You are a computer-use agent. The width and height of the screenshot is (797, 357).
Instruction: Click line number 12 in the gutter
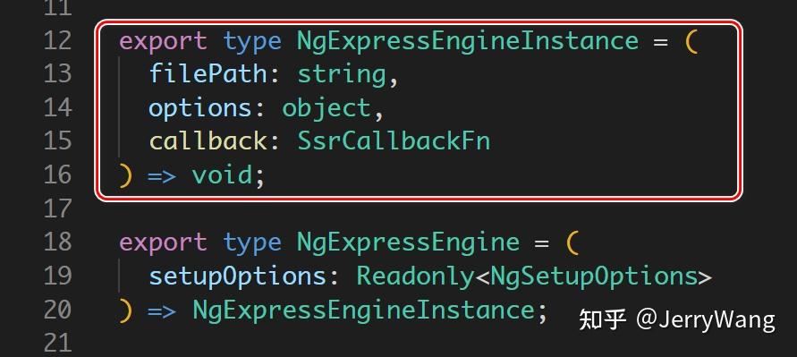57,40
